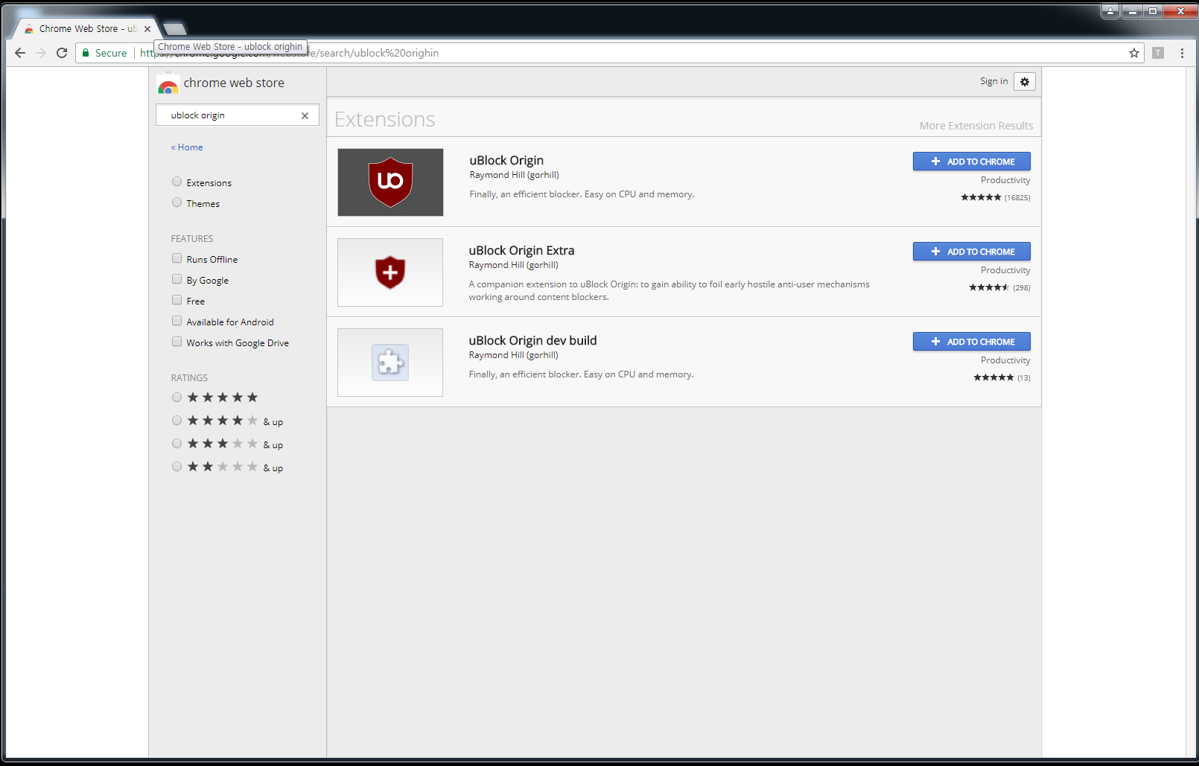This screenshot has height=766, width=1199.
Task: Open More Extension Results
Action: pyautogui.click(x=976, y=126)
